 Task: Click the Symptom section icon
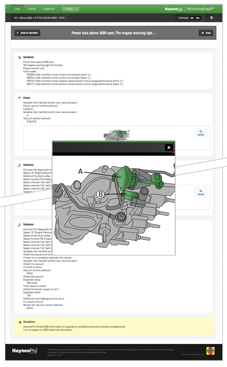tap(20, 57)
